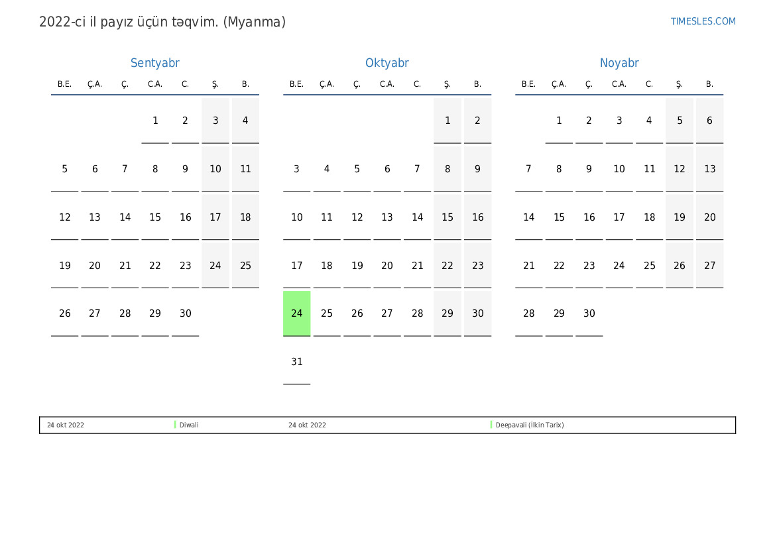Open the TIMESLES.COM link
This screenshot has width=775, height=548.
click(x=703, y=21)
